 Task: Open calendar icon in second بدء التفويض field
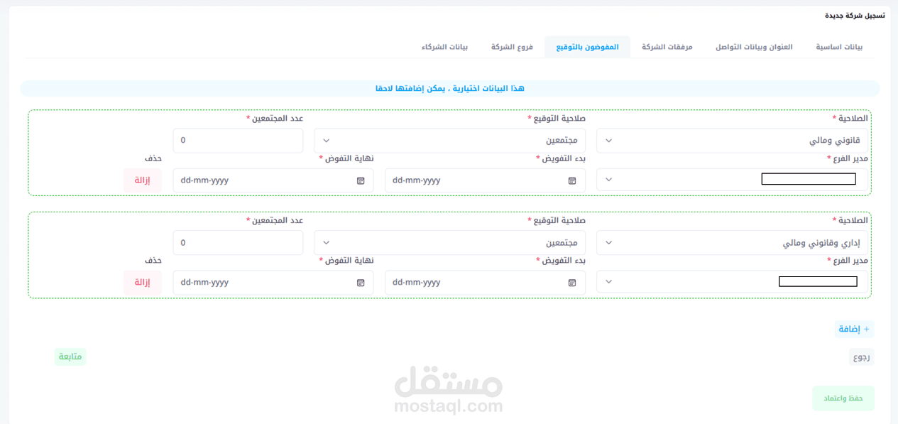coord(572,283)
